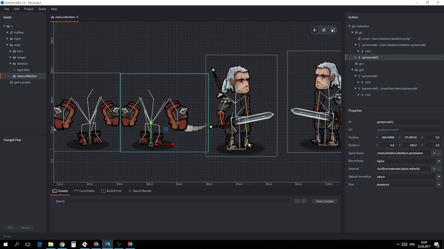
Task: Select main.collection in the Assets tree
Action: 27,76
